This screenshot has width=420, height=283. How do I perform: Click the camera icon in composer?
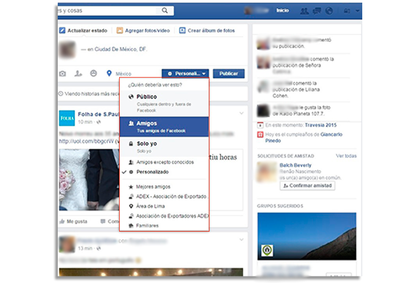62,74
